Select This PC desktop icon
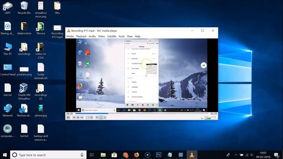Image resolution: width=283 pixels, height=159 pixels. [8, 49]
